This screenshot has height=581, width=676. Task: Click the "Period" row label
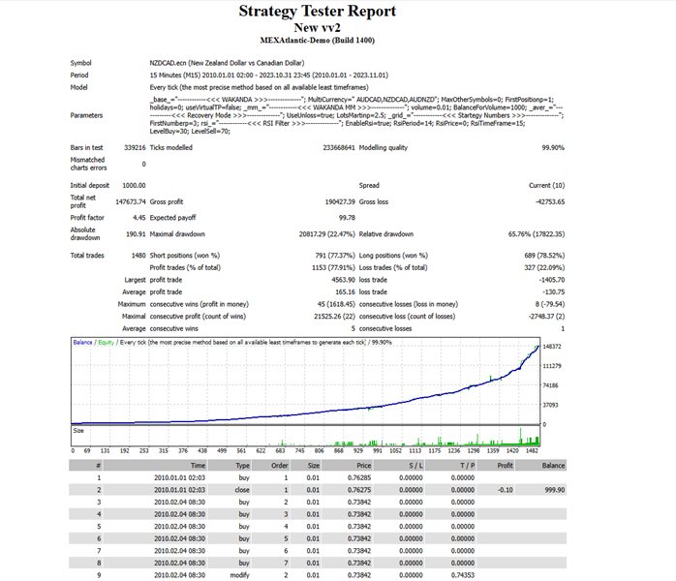pos(79,75)
